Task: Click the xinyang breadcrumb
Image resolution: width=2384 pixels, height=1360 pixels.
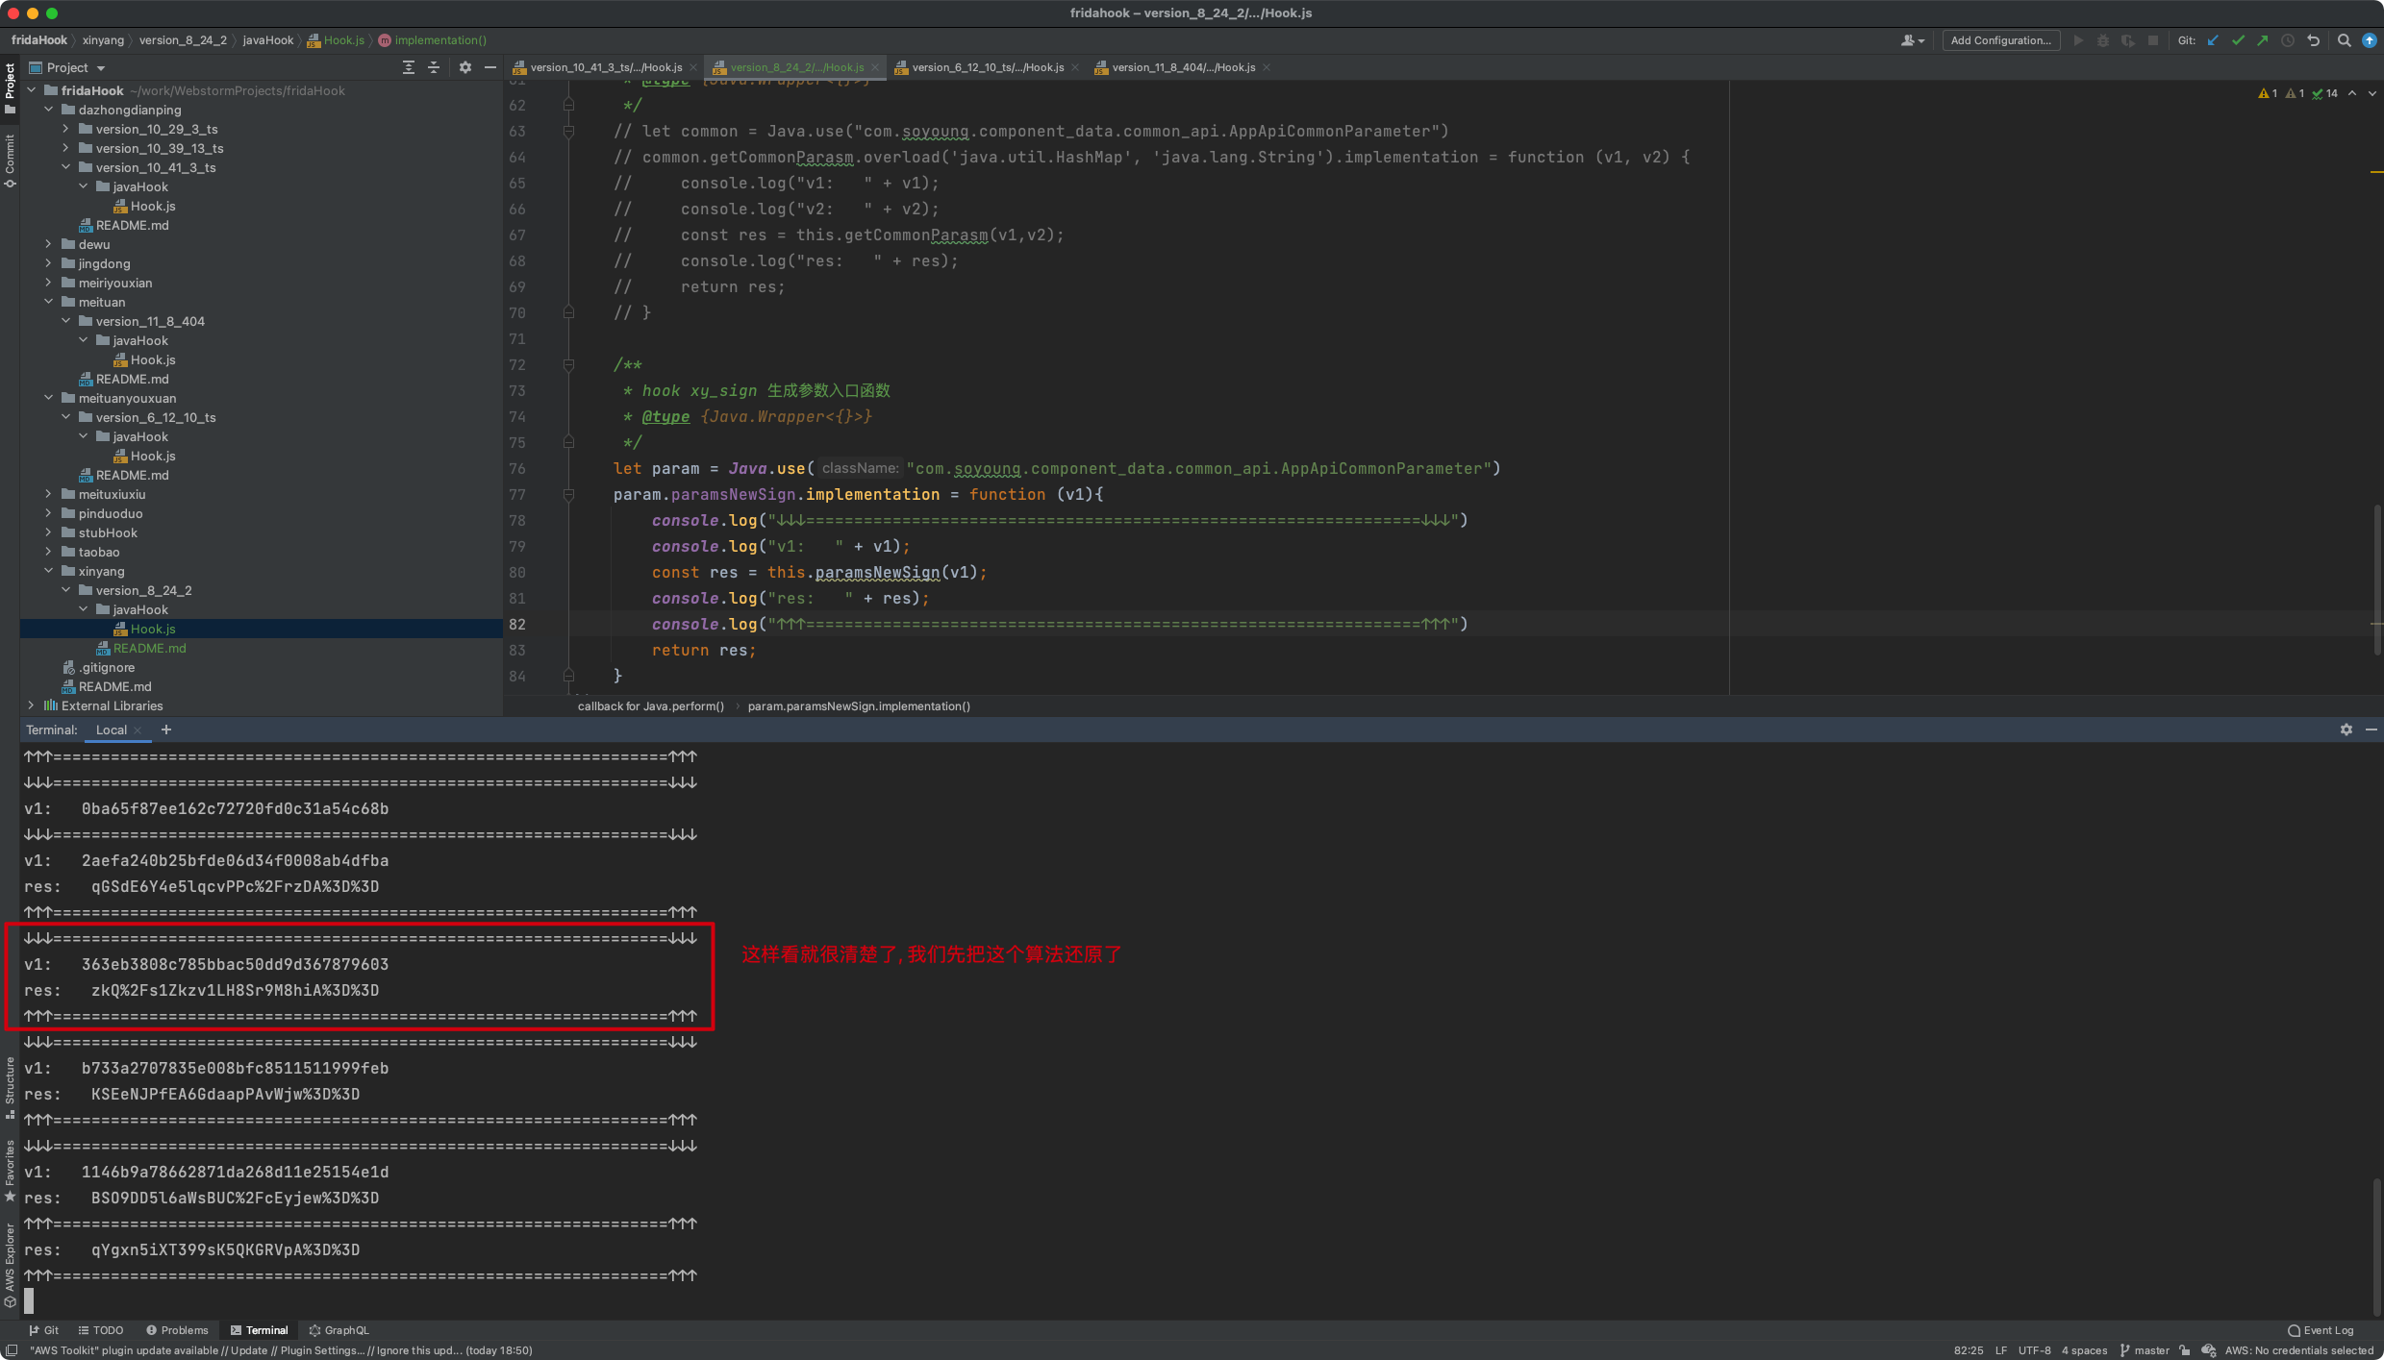Action: (103, 40)
